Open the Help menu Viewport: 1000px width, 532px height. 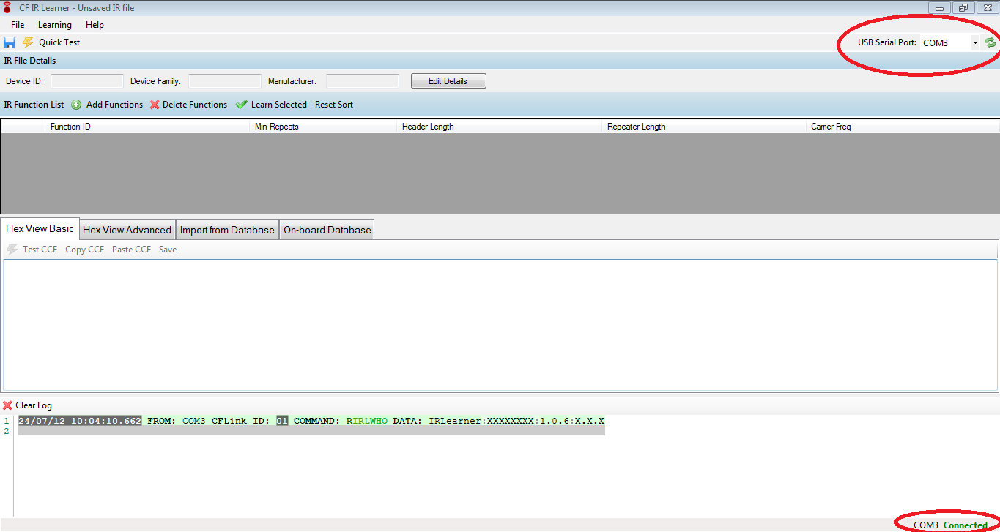95,25
